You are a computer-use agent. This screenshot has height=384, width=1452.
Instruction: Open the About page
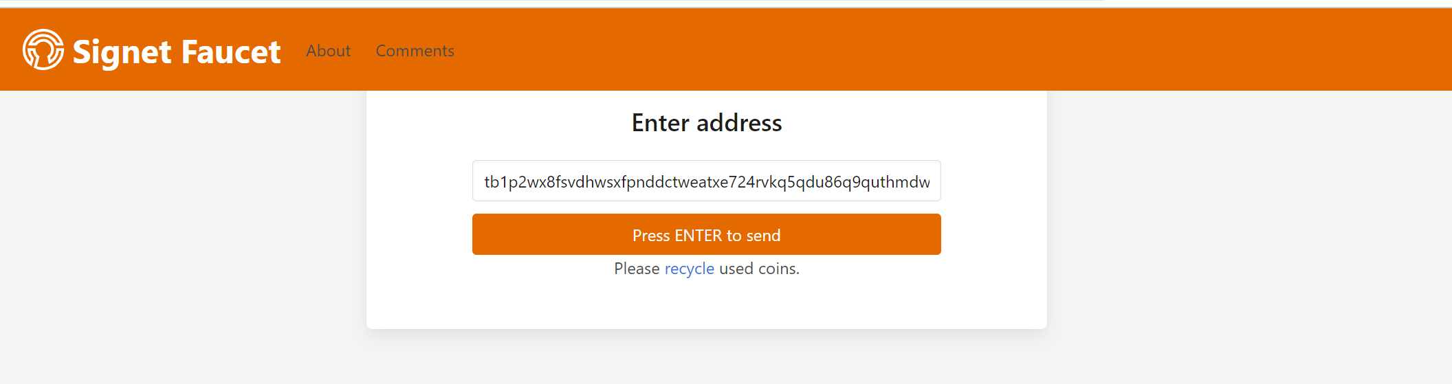point(328,51)
